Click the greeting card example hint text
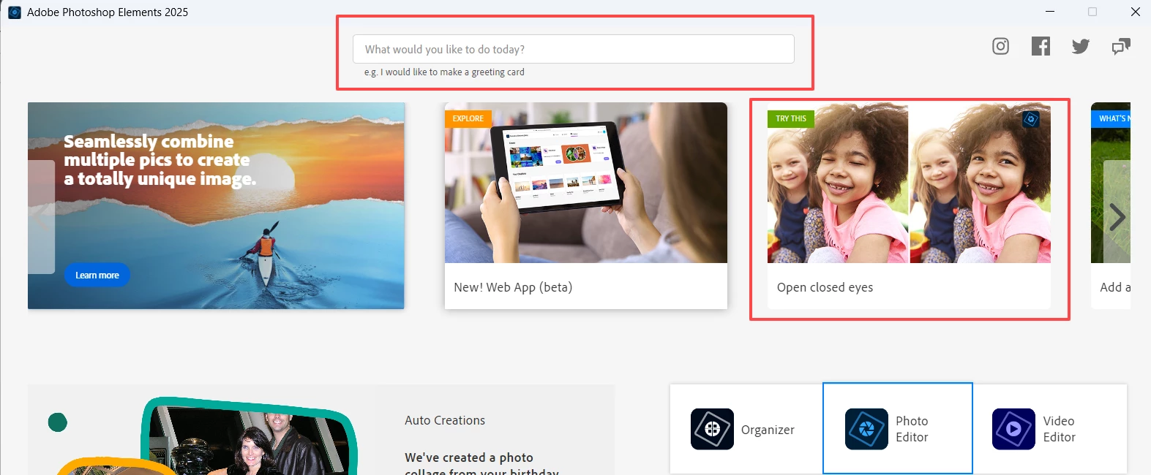 pyautogui.click(x=444, y=72)
